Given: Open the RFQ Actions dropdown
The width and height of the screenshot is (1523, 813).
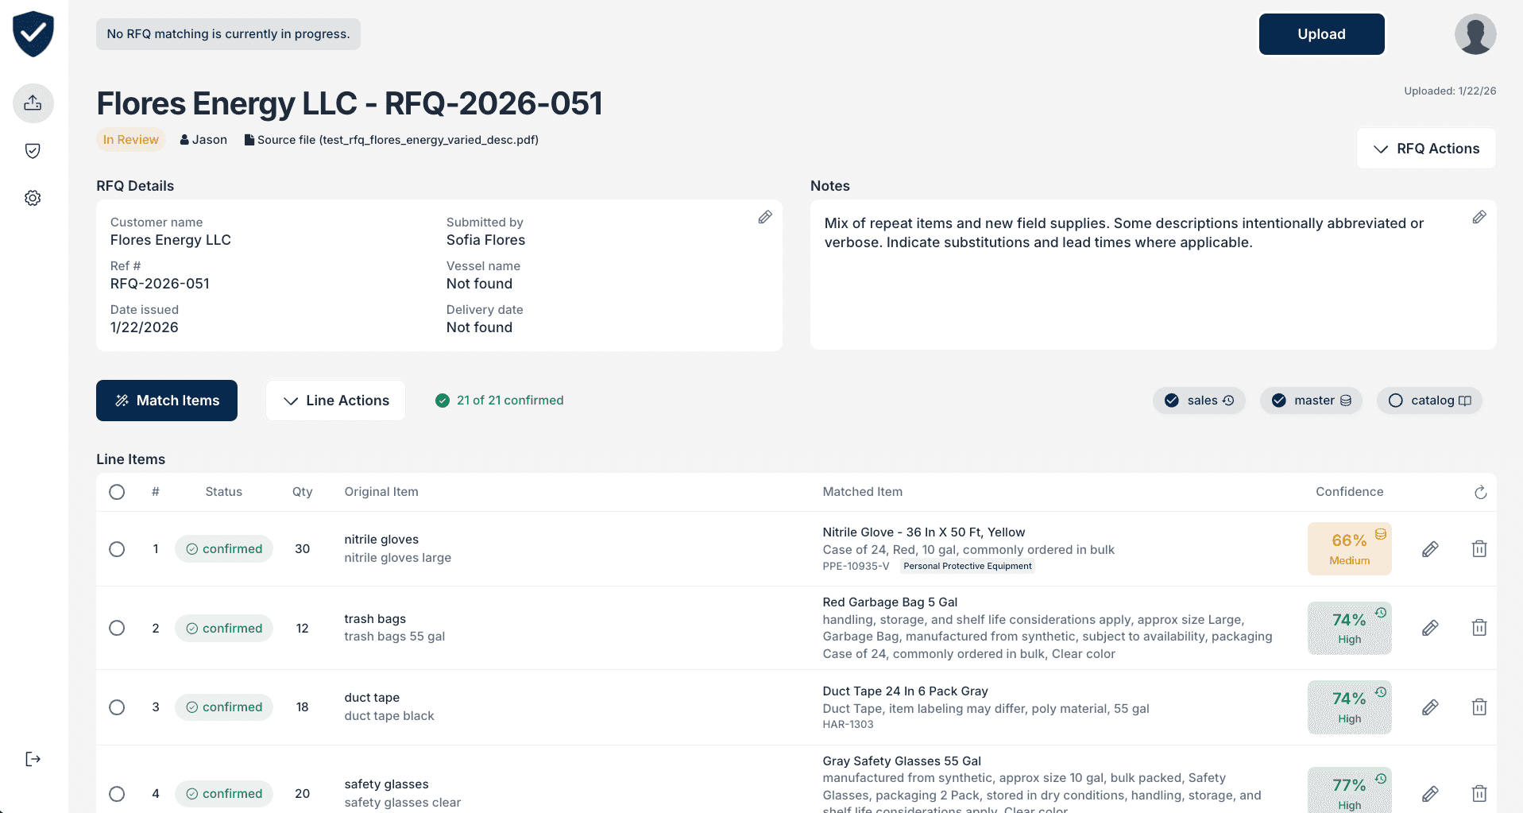Looking at the screenshot, I should pyautogui.click(x=1424, y=148).
